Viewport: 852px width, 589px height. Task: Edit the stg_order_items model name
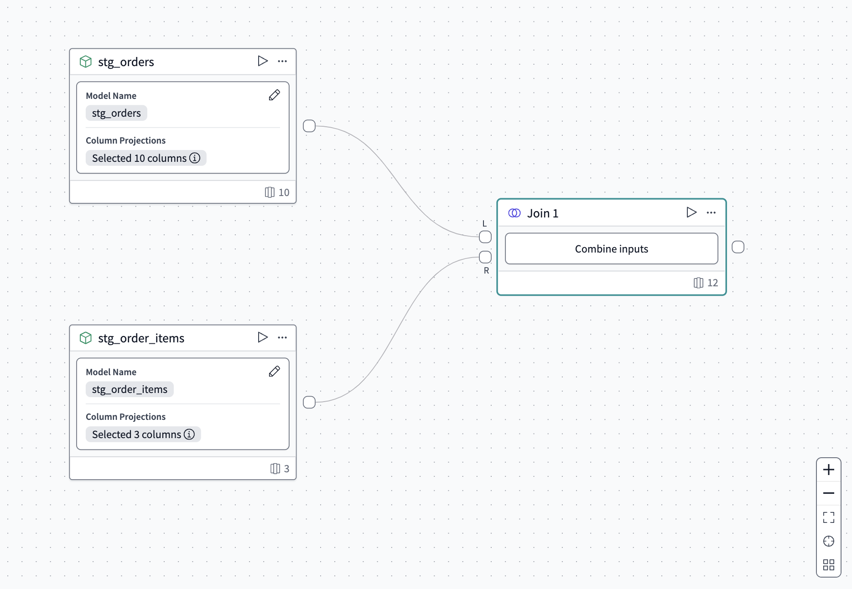click(274, 372)
